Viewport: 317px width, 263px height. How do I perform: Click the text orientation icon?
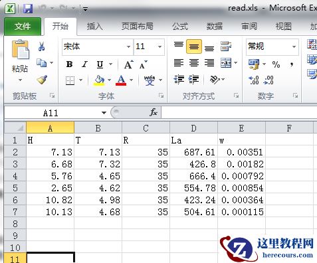[x=215, y=80]
